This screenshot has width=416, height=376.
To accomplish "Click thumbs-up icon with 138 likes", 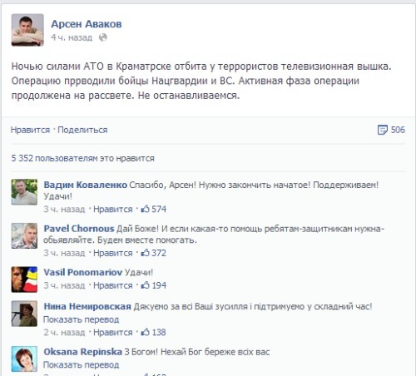I will (145, 332).
